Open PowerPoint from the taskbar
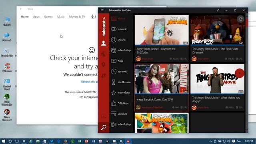The image size is (256, 144). [86, 141]
